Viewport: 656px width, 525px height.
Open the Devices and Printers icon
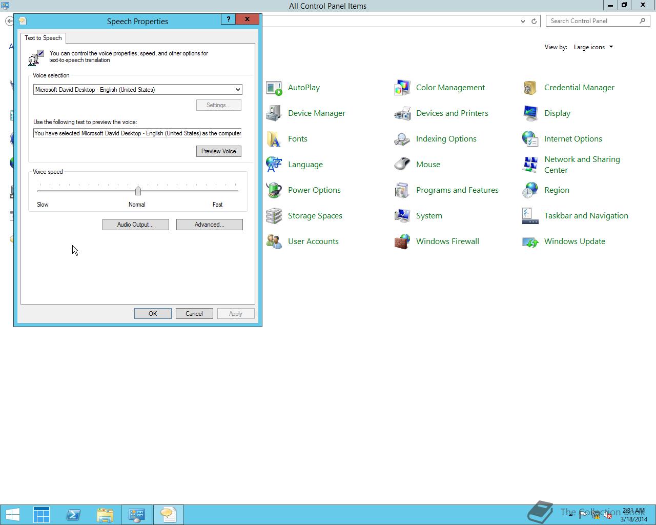coord(402,113)
